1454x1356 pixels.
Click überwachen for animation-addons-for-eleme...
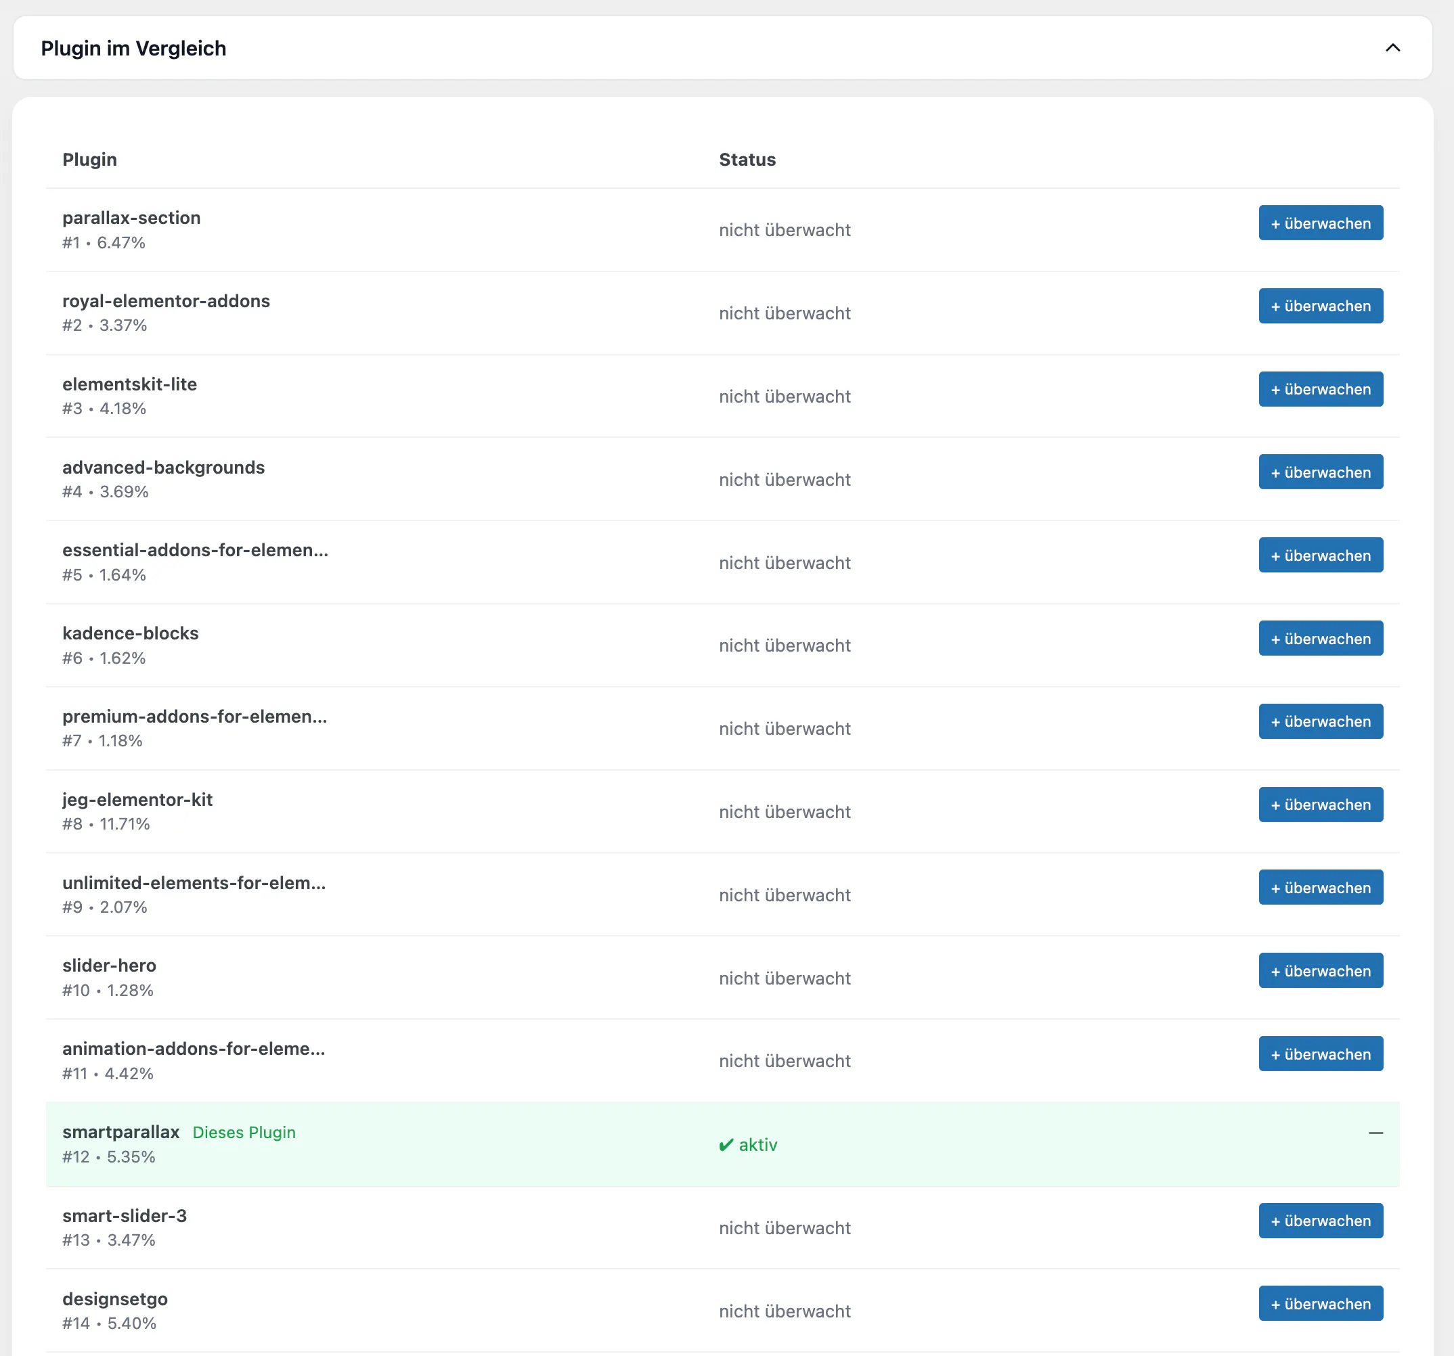click(x=1320, y=1054)
